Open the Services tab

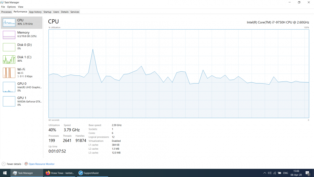tap(75, 12)
